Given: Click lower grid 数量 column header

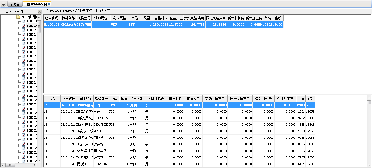Looking at the screenshot, I should (124, 99).
